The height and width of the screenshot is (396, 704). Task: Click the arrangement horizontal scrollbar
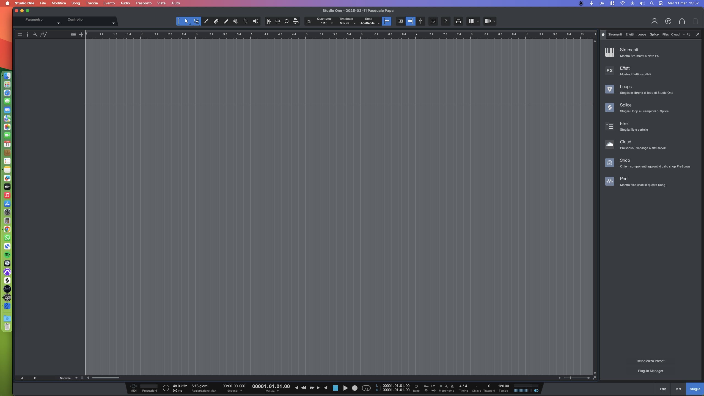[106, 378]
